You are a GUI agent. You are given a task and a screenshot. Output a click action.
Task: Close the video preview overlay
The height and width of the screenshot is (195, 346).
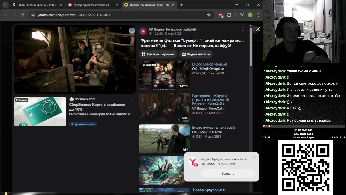[258, 29]
